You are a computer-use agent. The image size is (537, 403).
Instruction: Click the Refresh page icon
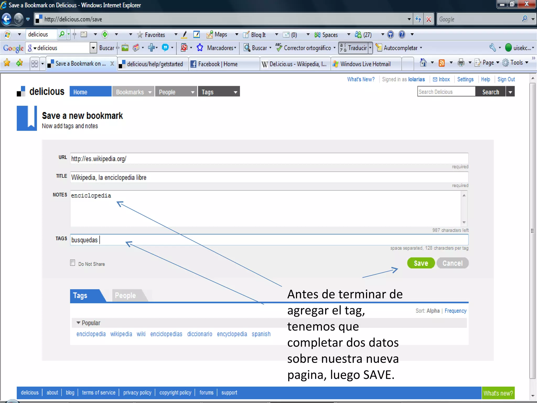tap(418, 19)
